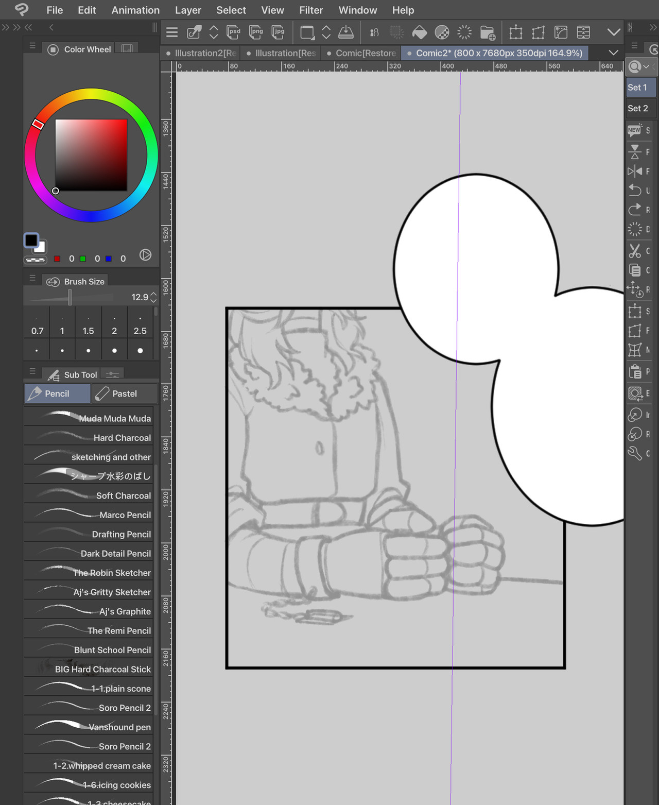Open the Animation menu
The height and width of the screenshot is (805, 659).
pyautogui.click(x=135, y=10)
